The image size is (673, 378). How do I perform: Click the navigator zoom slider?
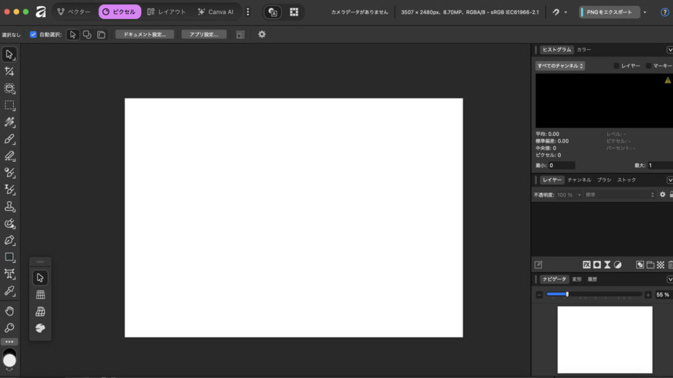click(594, 295)
